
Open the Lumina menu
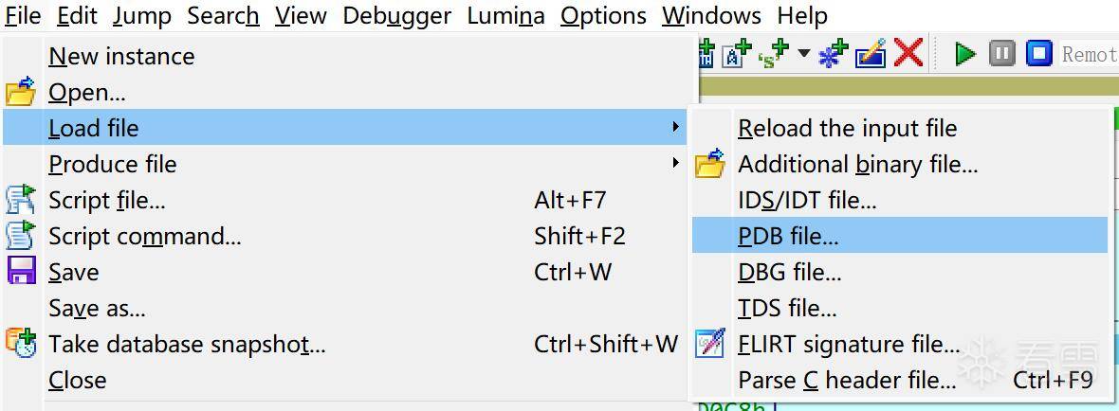point(505,16)
